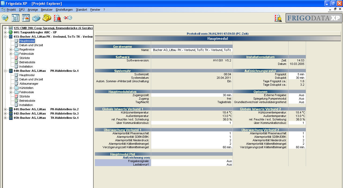
Task: Click the Freigabesignale Aus value field
Action: (192, 161)
